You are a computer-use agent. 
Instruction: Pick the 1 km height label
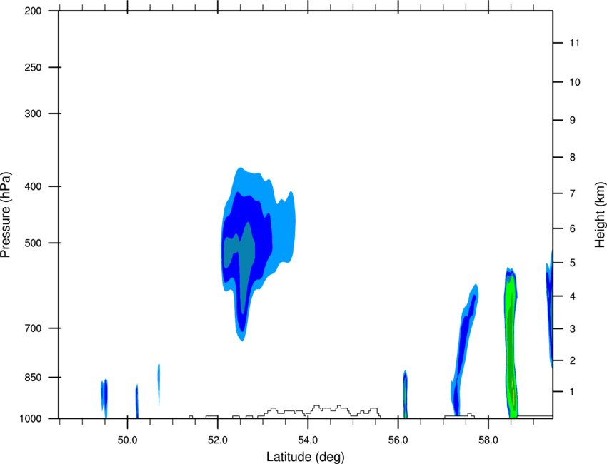(572, 392)
